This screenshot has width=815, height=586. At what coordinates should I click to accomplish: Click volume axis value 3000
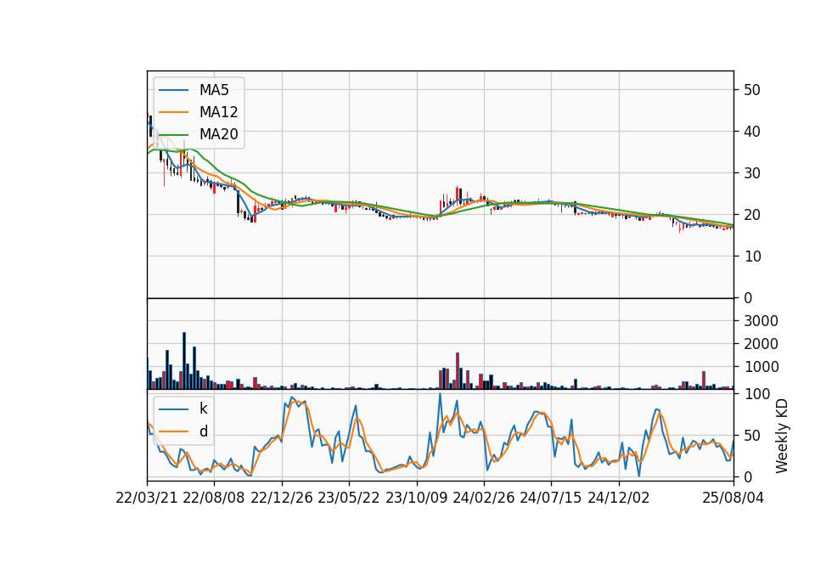pos(761,321)
